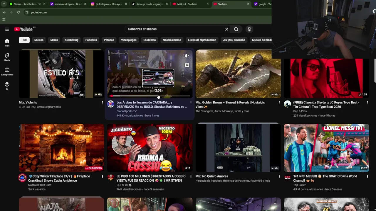This screenshot has width=376, height=211.
Task: Click the YouTube logo
Action: (x=23, y=29)
